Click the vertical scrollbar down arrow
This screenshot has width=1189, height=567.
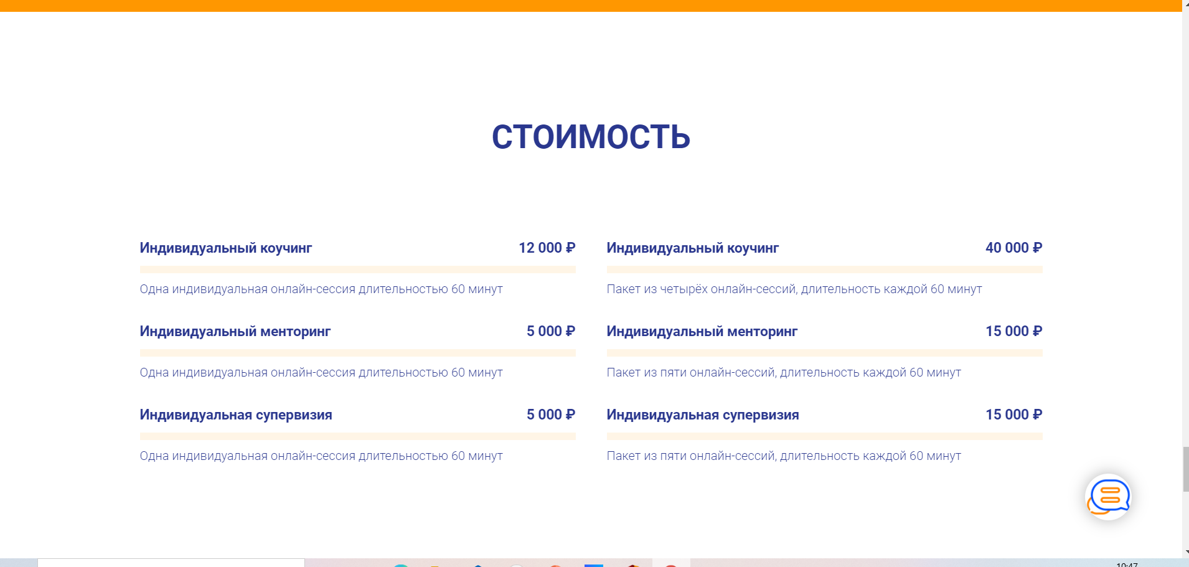(x=1185, y=552)
